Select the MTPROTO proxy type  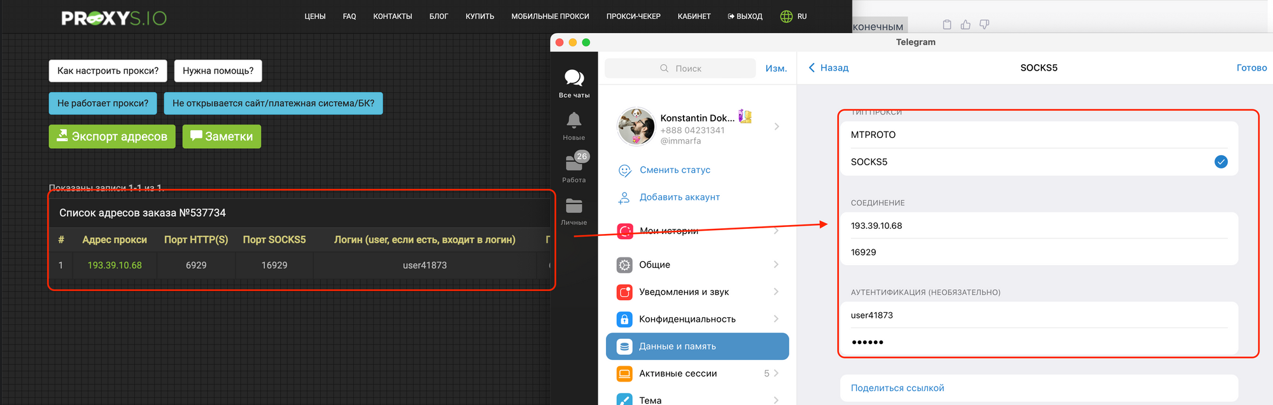(1038, 135)
